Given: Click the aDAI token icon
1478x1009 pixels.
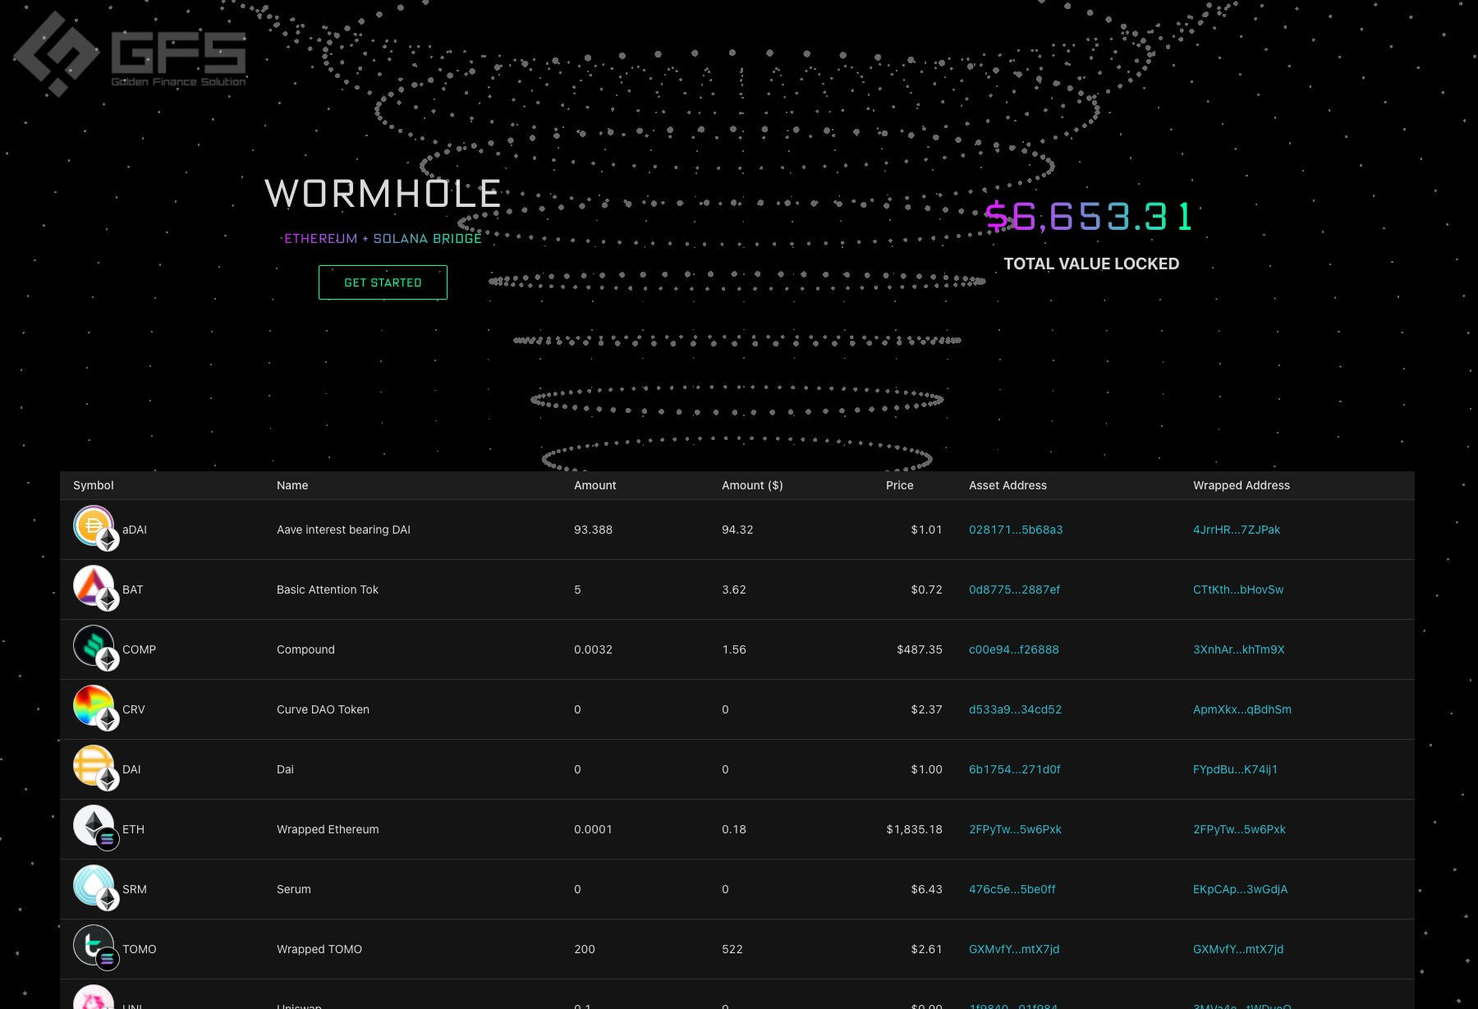Looking at the screenshot, I should (94, 527).
